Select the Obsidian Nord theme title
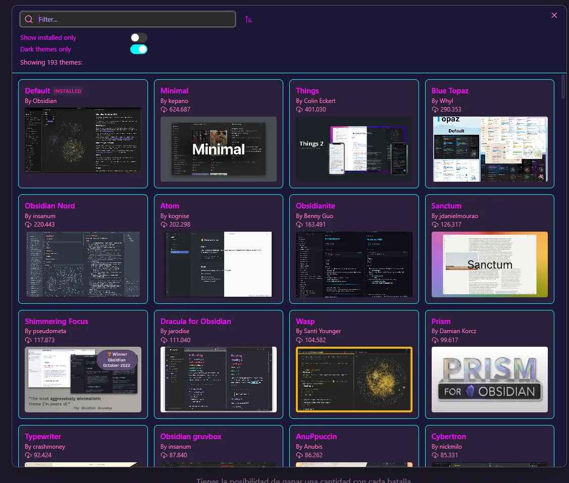 tap(49, 206)
